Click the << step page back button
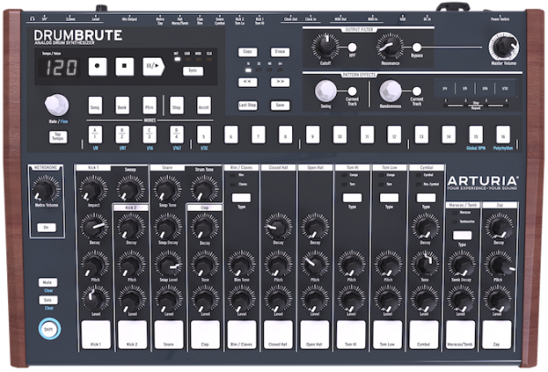 (248, 82)
